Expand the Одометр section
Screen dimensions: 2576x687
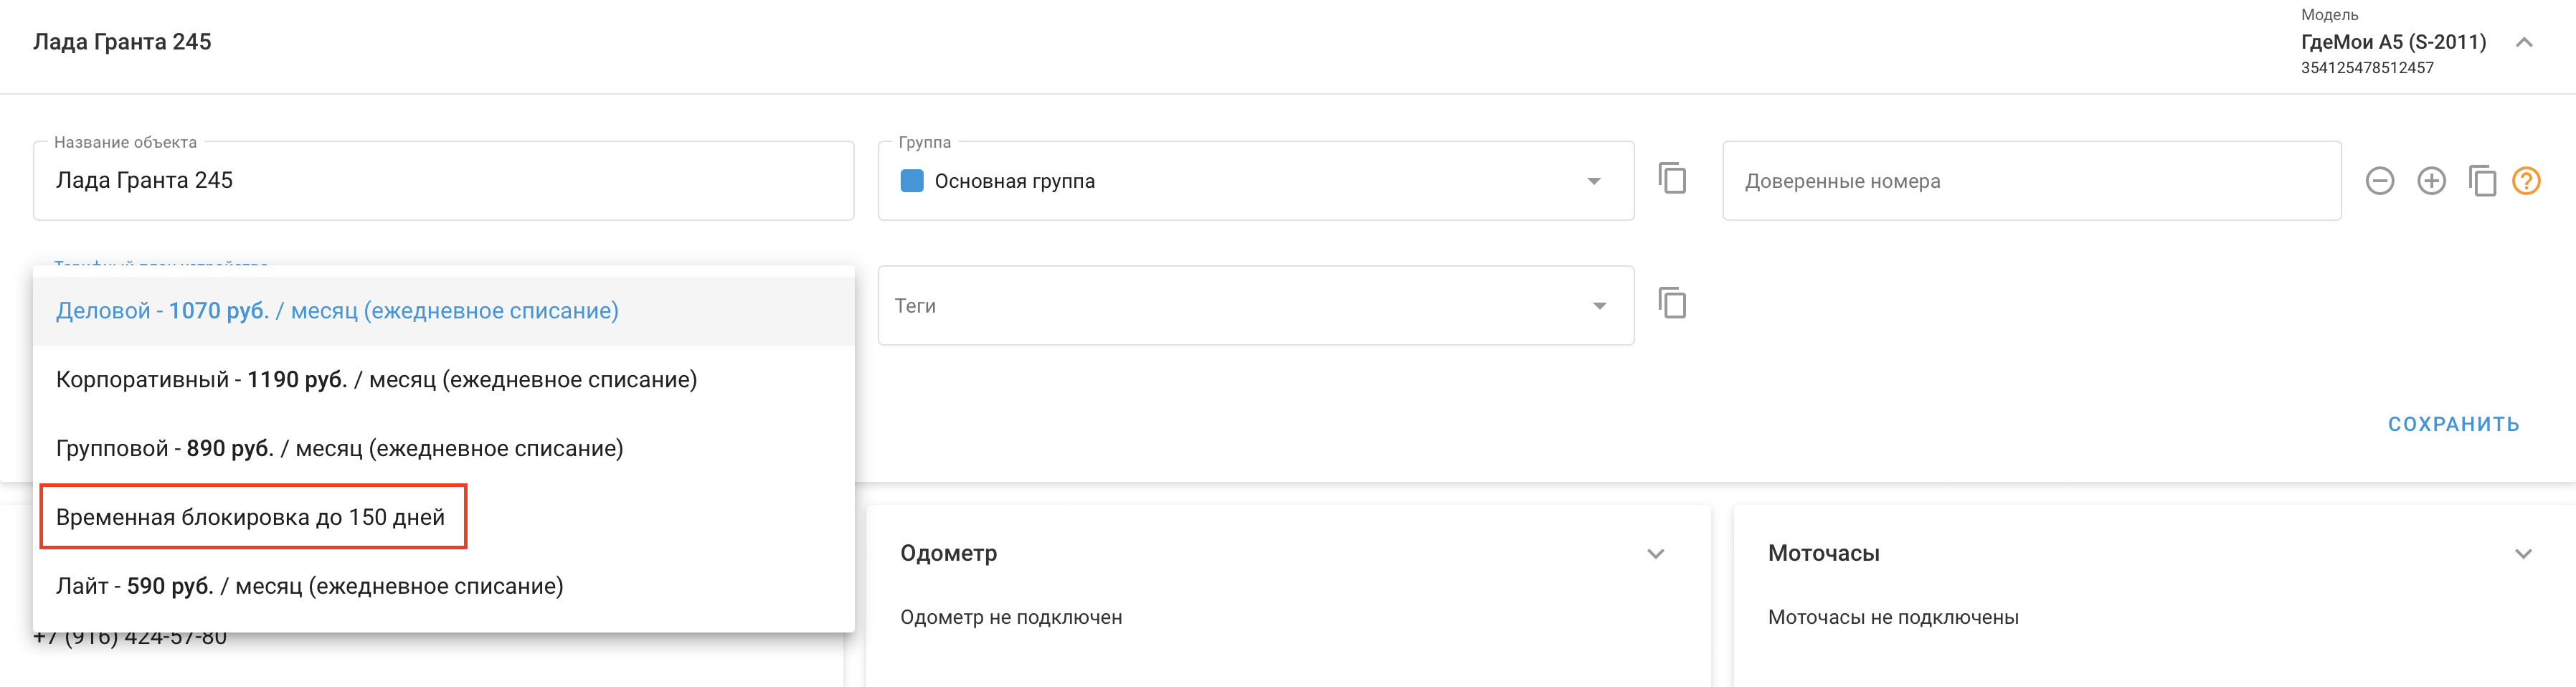pyautogui.click(x=1655, y=554)
